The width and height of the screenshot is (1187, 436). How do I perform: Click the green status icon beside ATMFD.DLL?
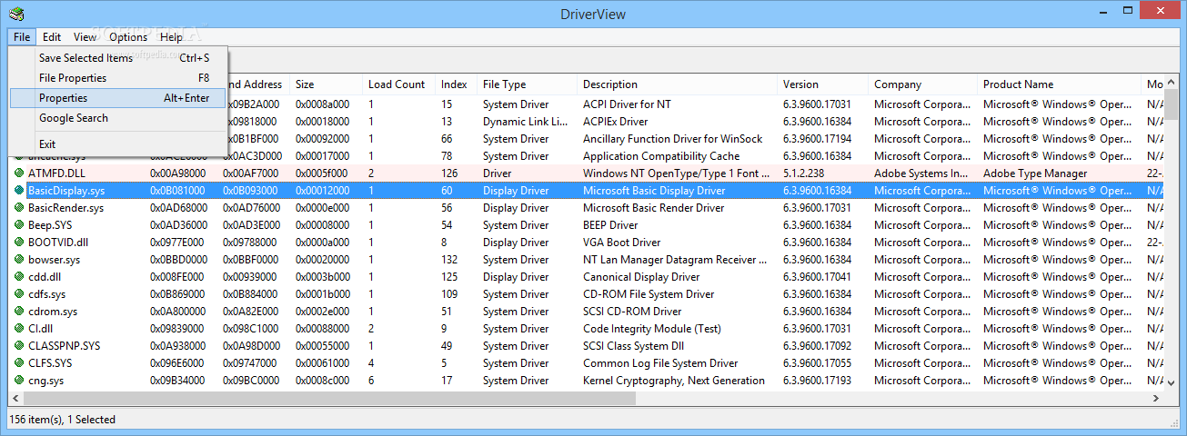(19, 173)
